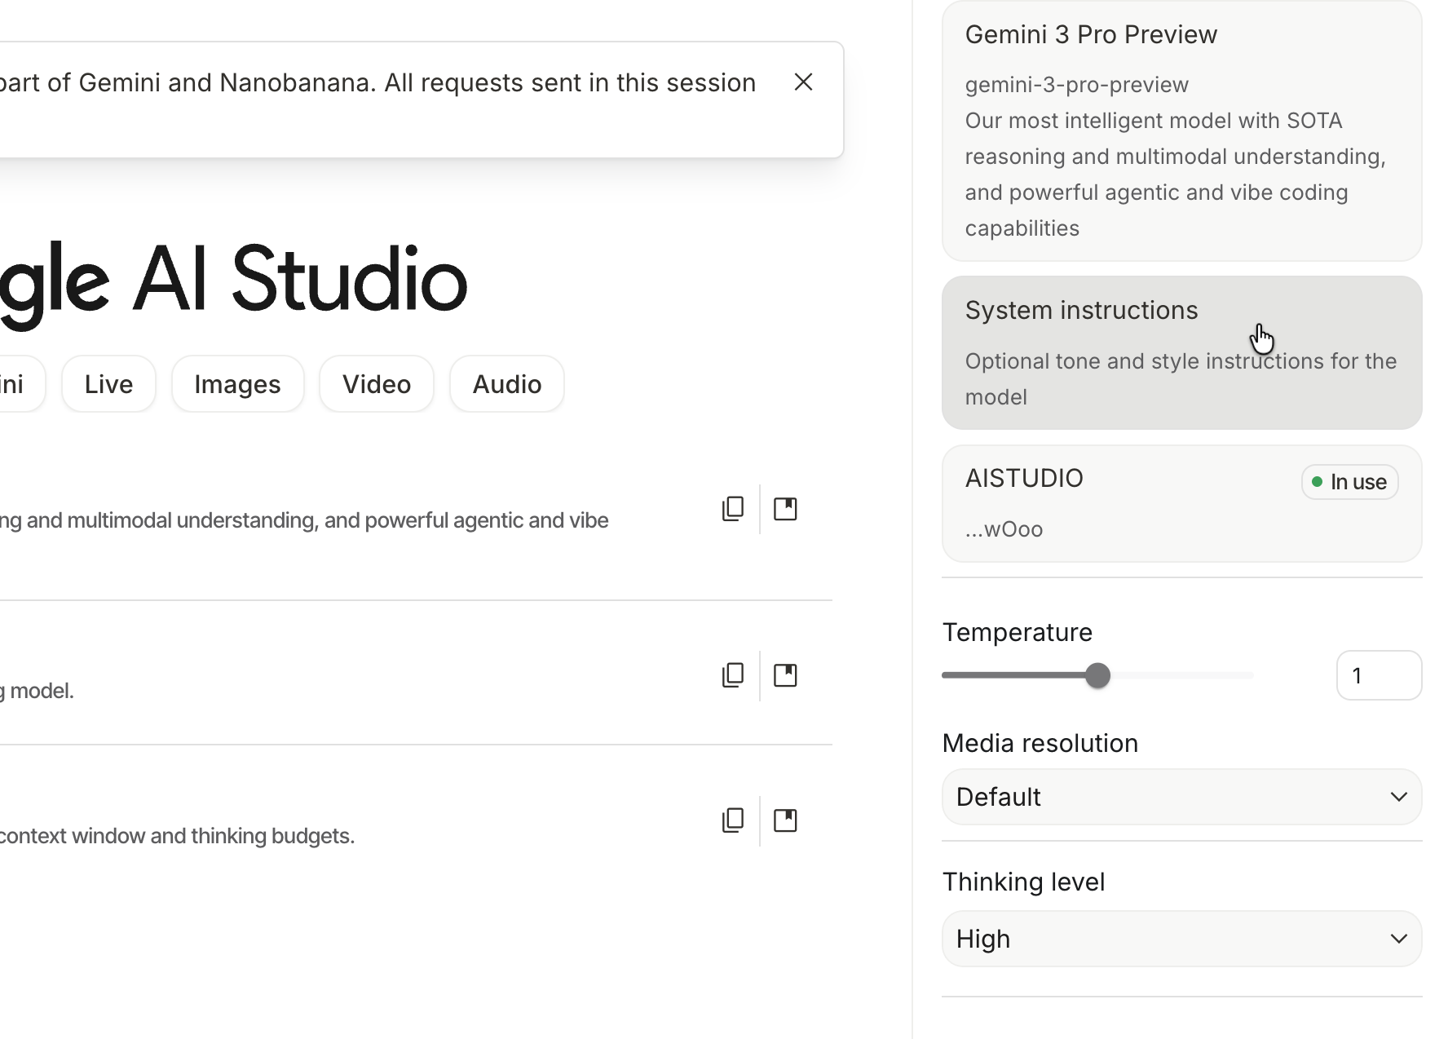
Task: Copy icon in the row ending 'model.'
Action: click(733, 675)
